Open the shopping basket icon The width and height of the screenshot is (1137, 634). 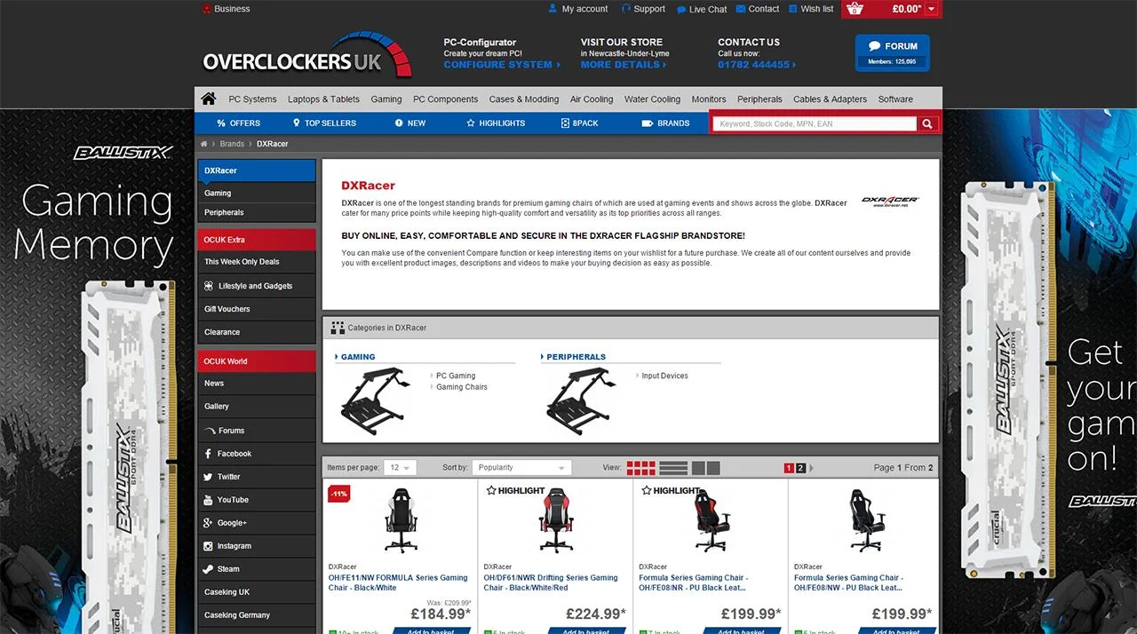pos(855,9)
